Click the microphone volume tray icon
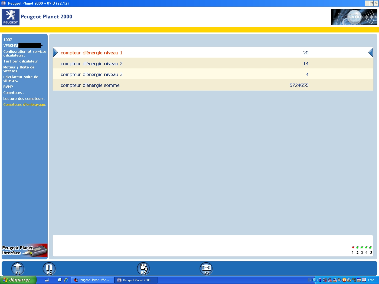Screen dimensions: 379x284 point(355,280)
